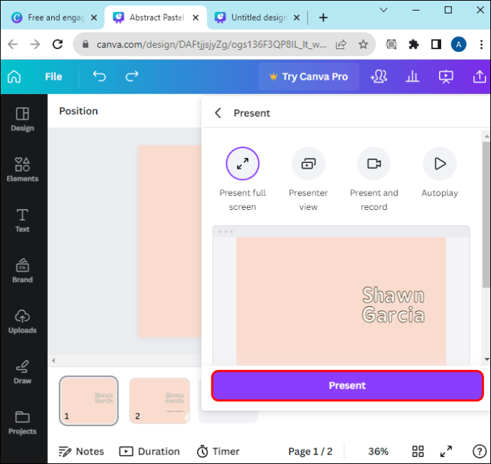491x464 pixels.
Task: Open grid view of pages
Action: click(x=418, y=451)
